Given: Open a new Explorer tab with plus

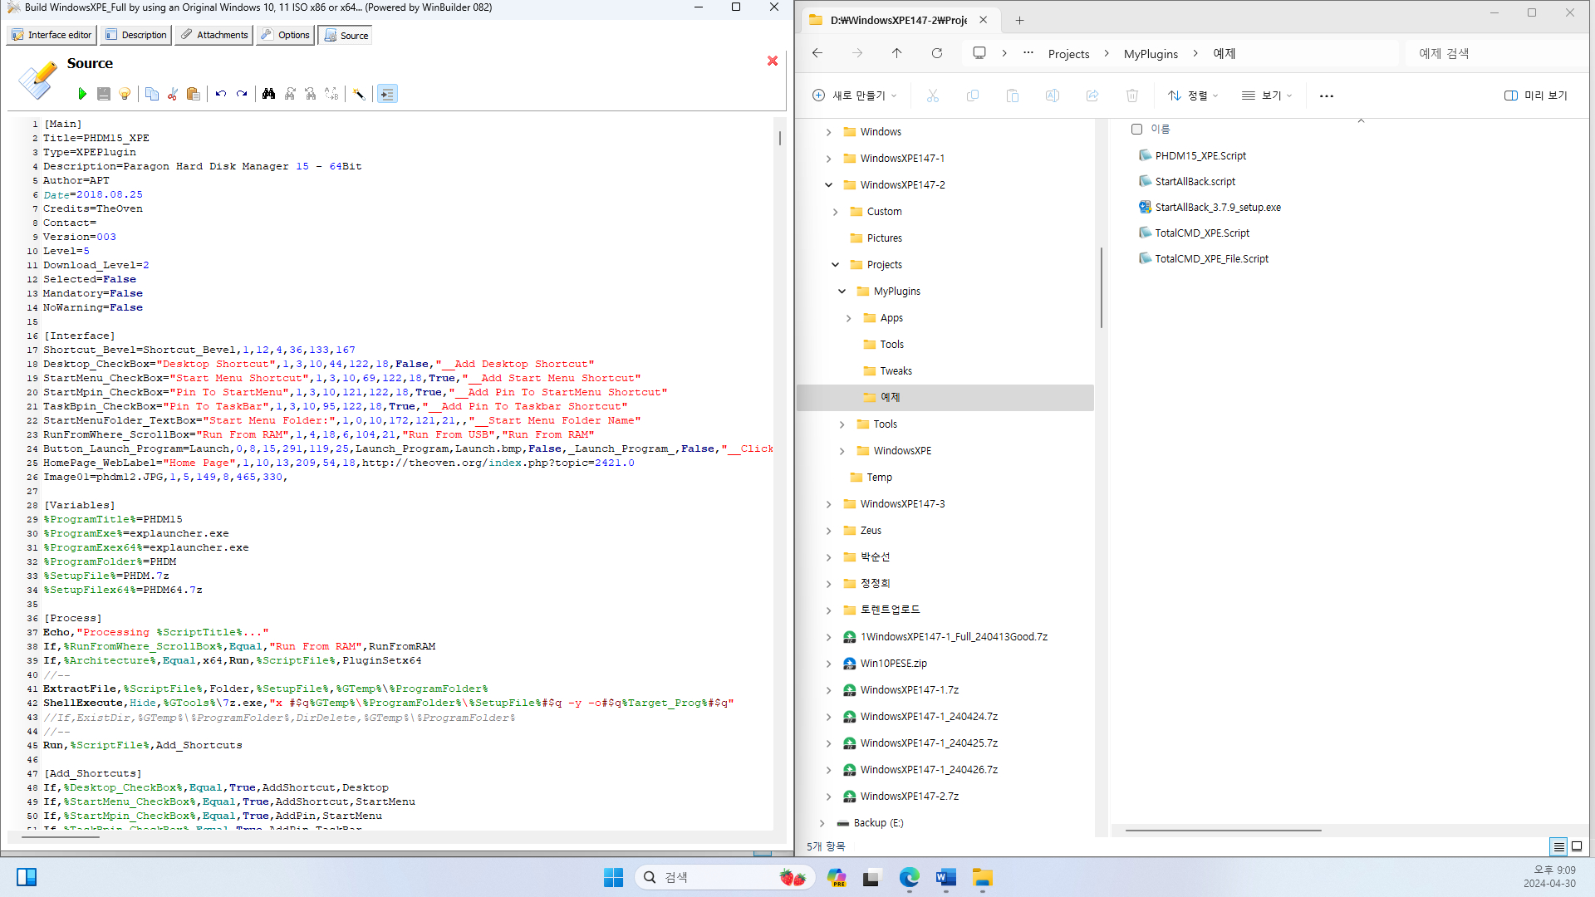Looking at the screenshot, I should click(x=1019, y=20).
